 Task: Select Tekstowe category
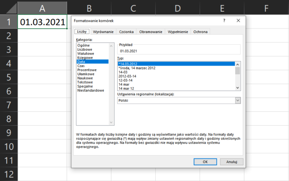click(x=92, y=82)
